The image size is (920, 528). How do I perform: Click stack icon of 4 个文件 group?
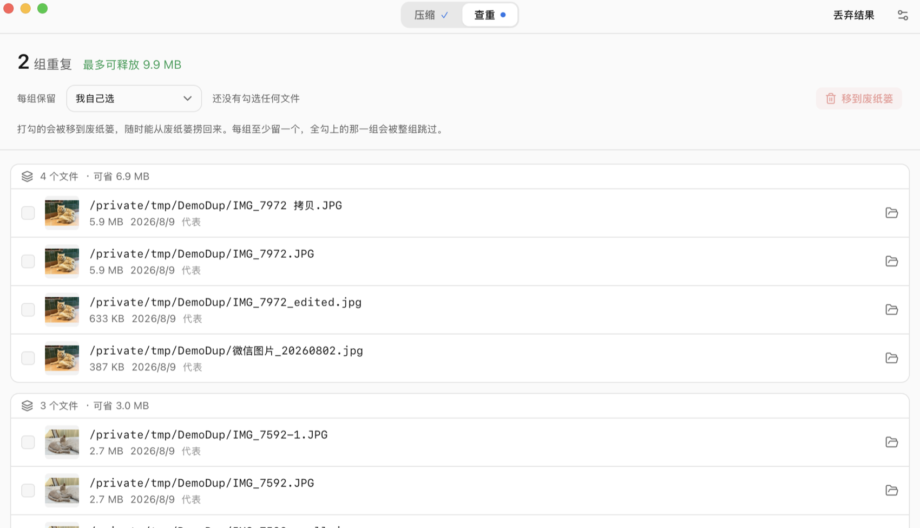click(x=27, y=177)
